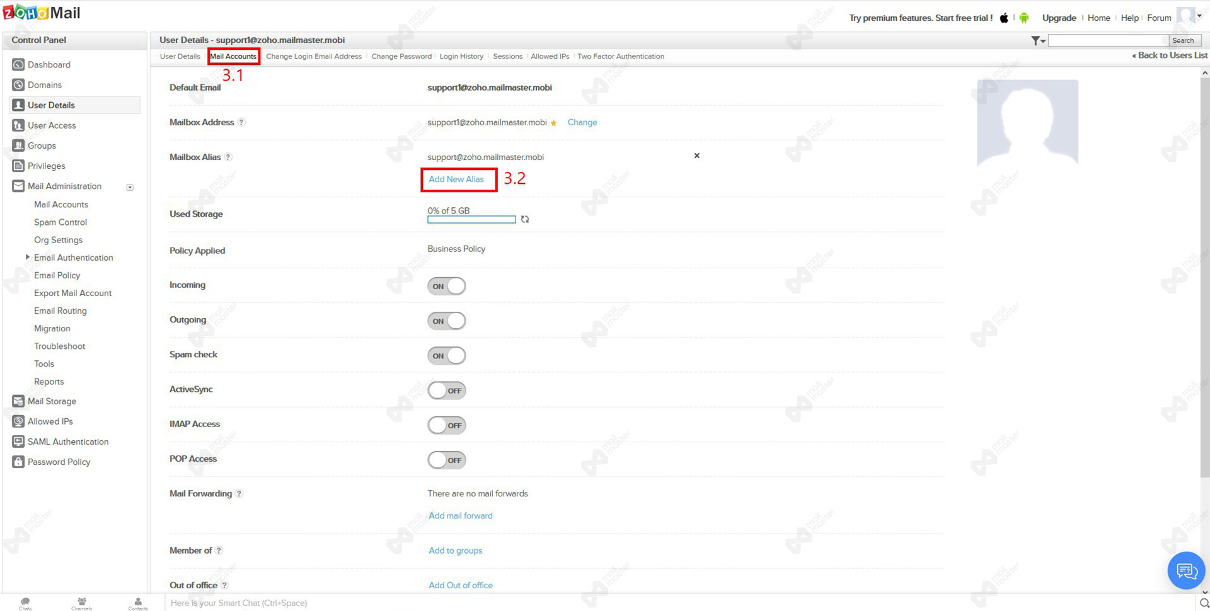Click the Apple app download icon
The image size is (1210, 611).
[x=1004, y=18]
